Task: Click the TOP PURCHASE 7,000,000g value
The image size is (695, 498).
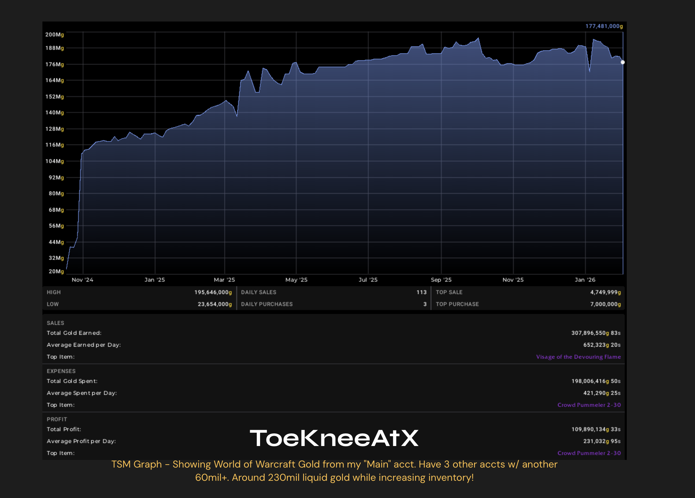Action: click(605, 304)
